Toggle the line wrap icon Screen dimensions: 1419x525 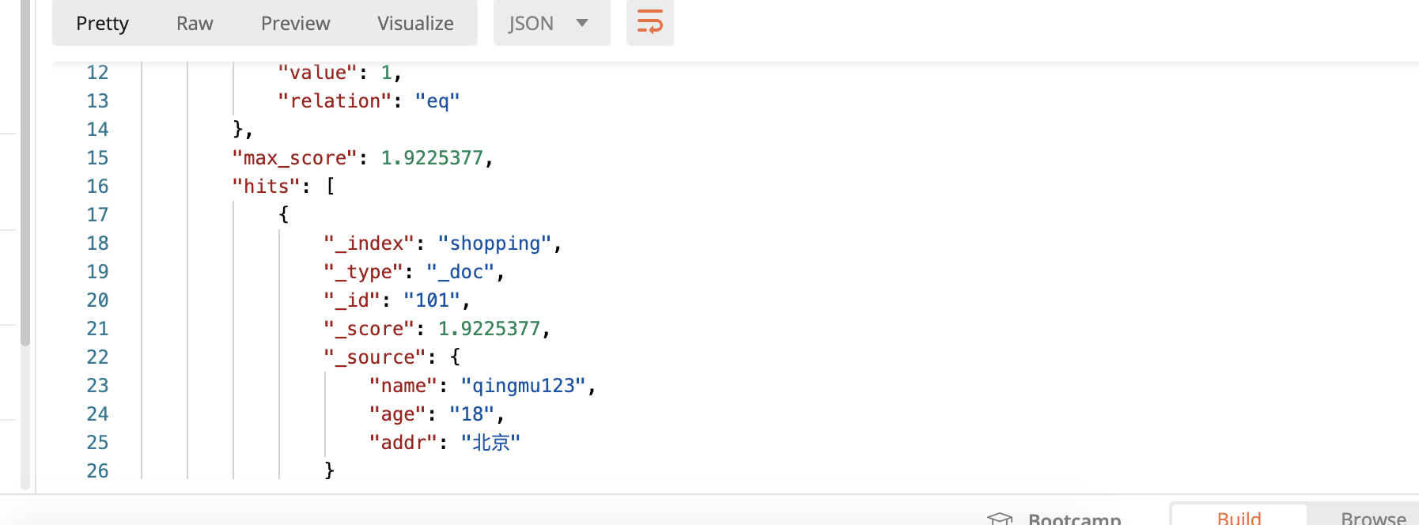(x=649, y=23)
